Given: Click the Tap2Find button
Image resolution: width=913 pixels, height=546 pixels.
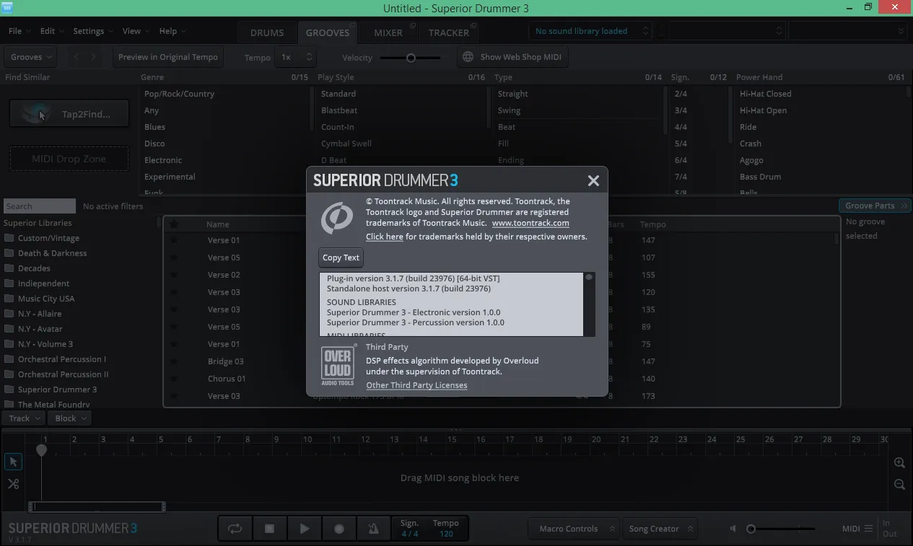Looking at the screenshot, I should coord(69,114).
